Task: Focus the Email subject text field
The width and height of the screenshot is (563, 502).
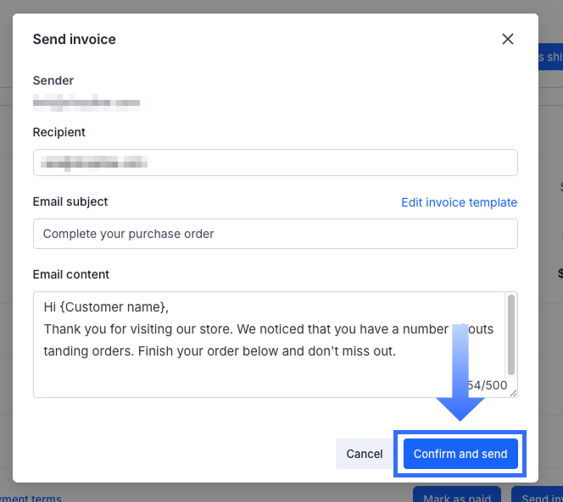Action: pos(275,234)
